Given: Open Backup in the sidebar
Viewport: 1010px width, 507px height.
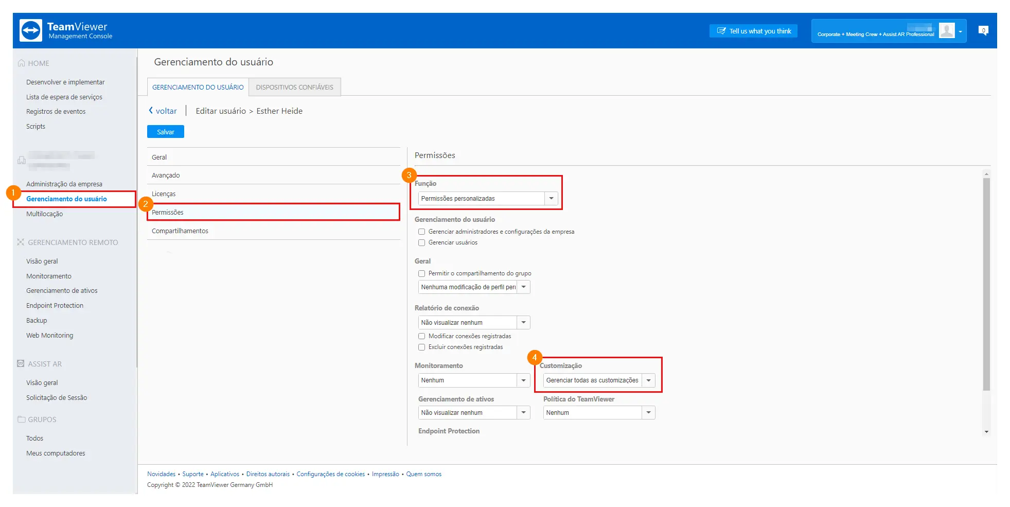Looking at the screenshot, I should [x=37, y=320].
